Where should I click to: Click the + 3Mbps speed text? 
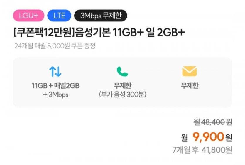pyautogui.click(x=56, y=95)
